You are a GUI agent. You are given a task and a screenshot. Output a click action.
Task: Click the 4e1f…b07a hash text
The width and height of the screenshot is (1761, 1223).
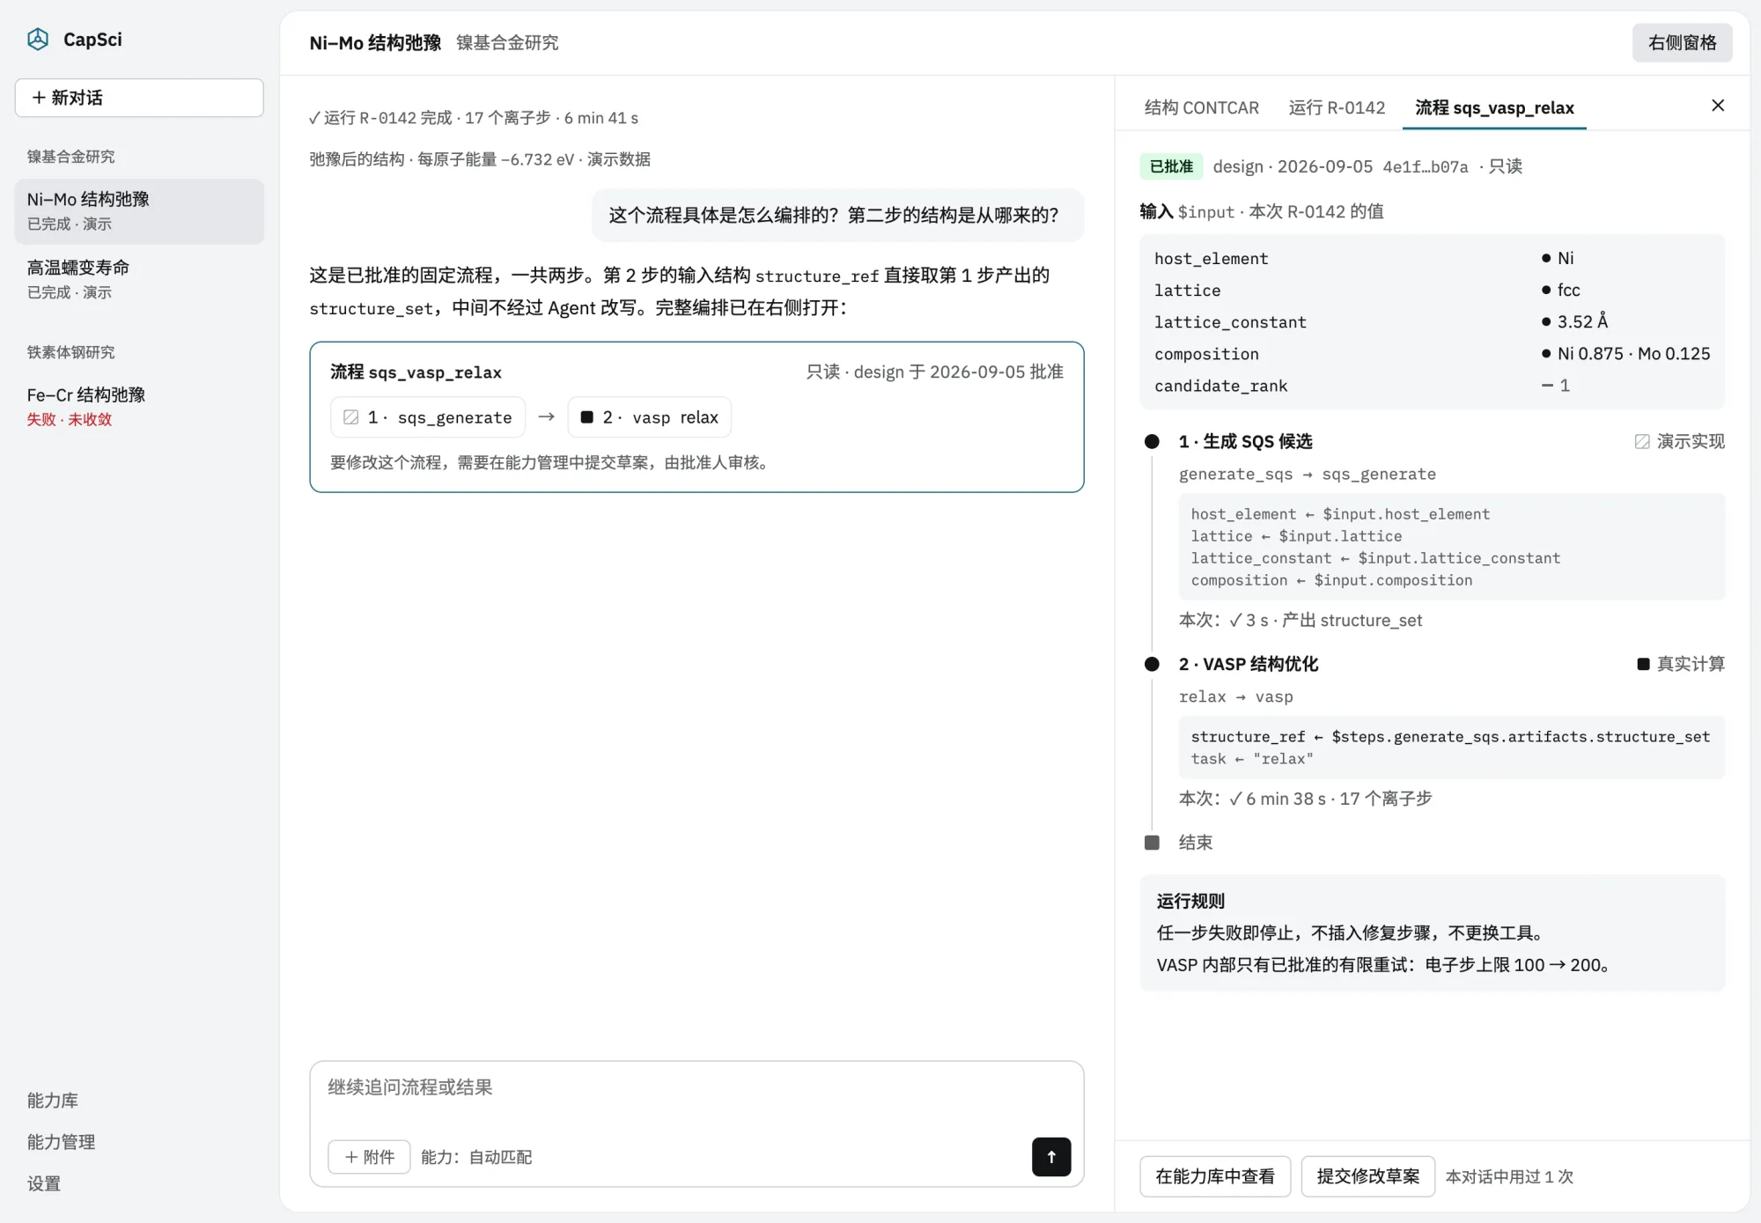pos(1426,166)
